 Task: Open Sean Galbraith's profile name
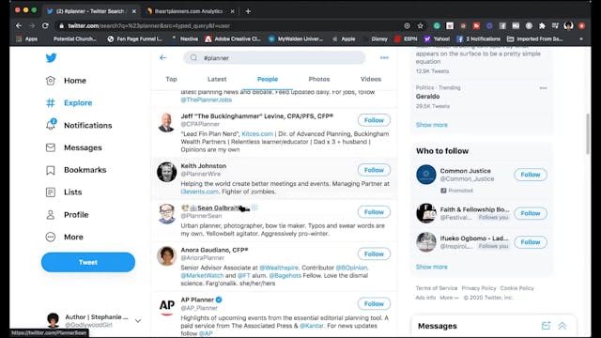pyautogui.click(x=220, y=207)
